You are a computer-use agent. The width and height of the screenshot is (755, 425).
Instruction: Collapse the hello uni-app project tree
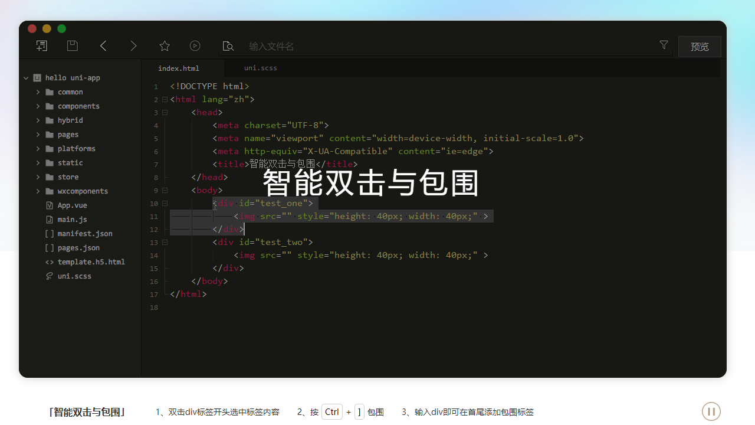tap(26, 77)
